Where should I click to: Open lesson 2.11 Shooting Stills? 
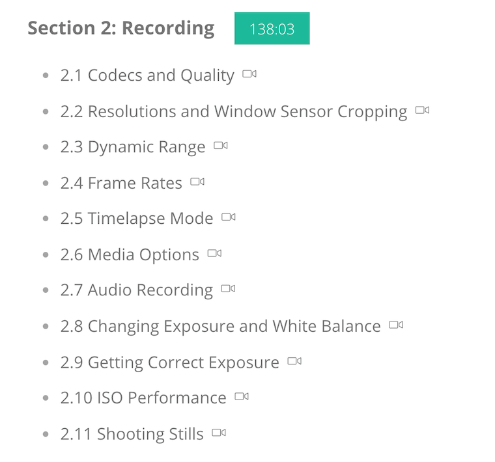coord(132,433)
